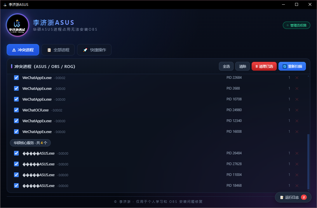Click the 华硕核心服务 · 共 4 个 group label
The image size is (317, 208).
point(30,143)
